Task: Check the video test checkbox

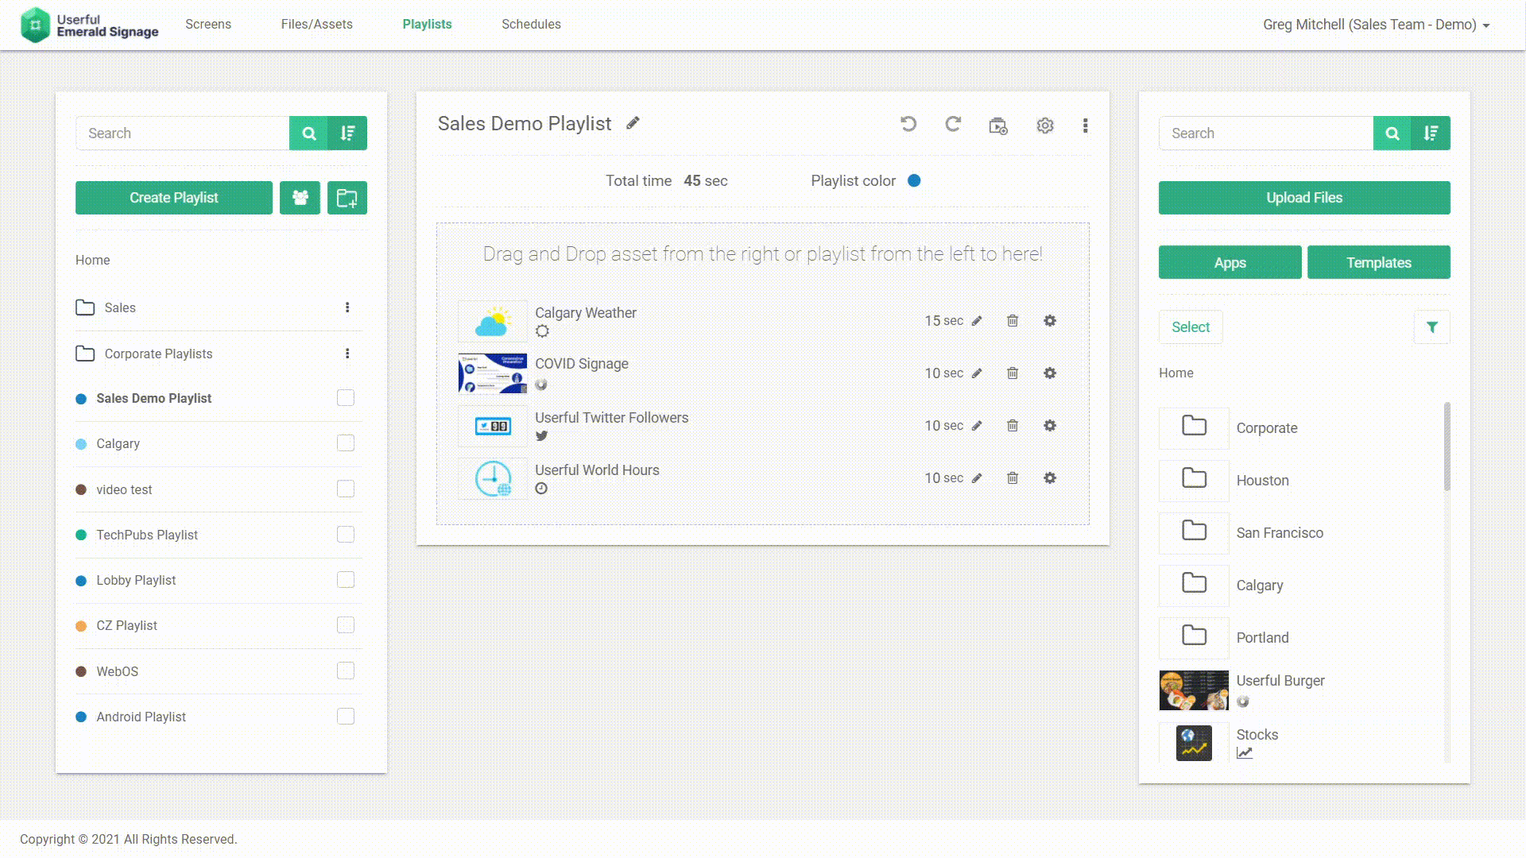Action: click(x=346, y=489)
